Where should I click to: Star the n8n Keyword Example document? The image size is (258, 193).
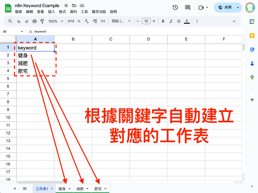click(x=66, y=6)
